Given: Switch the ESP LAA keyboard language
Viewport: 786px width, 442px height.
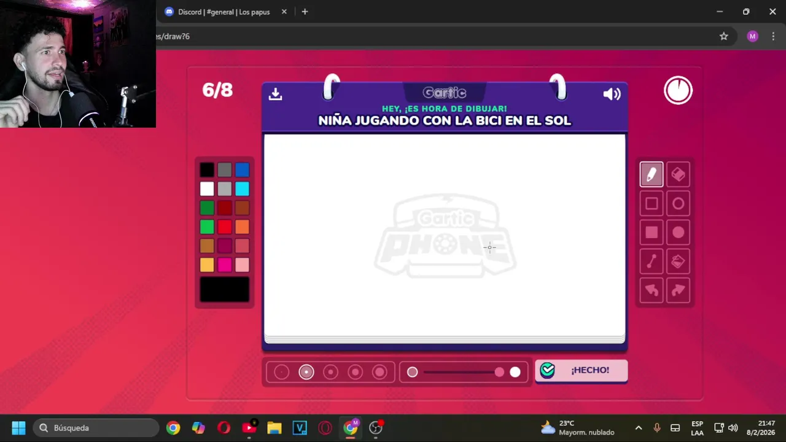Looking at the screenshot, I should point(697,428).
